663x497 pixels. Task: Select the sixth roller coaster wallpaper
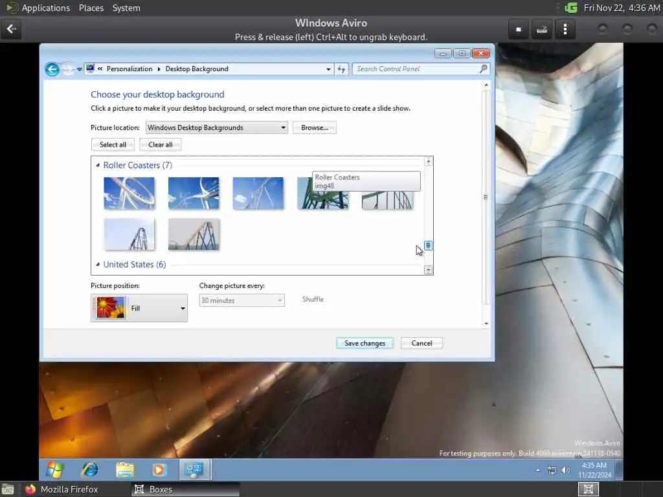coord(129,234)
